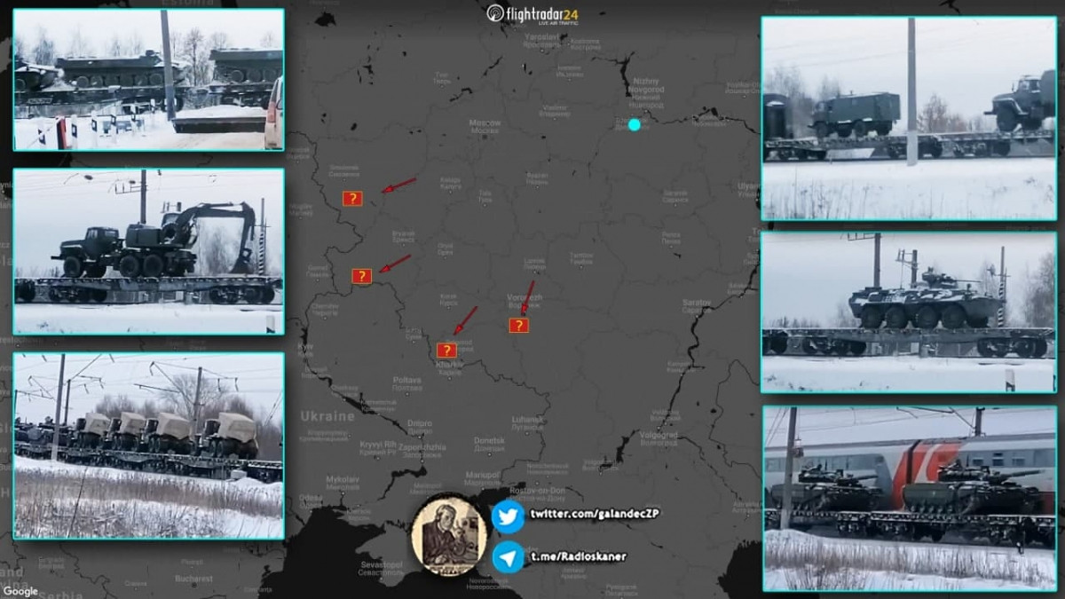Image resolution: width=1065 pixels, height=599 pixels.
Task: Open the photo of the camouflaged eight-wheeled armored vehicle
Action: (909, 312)
